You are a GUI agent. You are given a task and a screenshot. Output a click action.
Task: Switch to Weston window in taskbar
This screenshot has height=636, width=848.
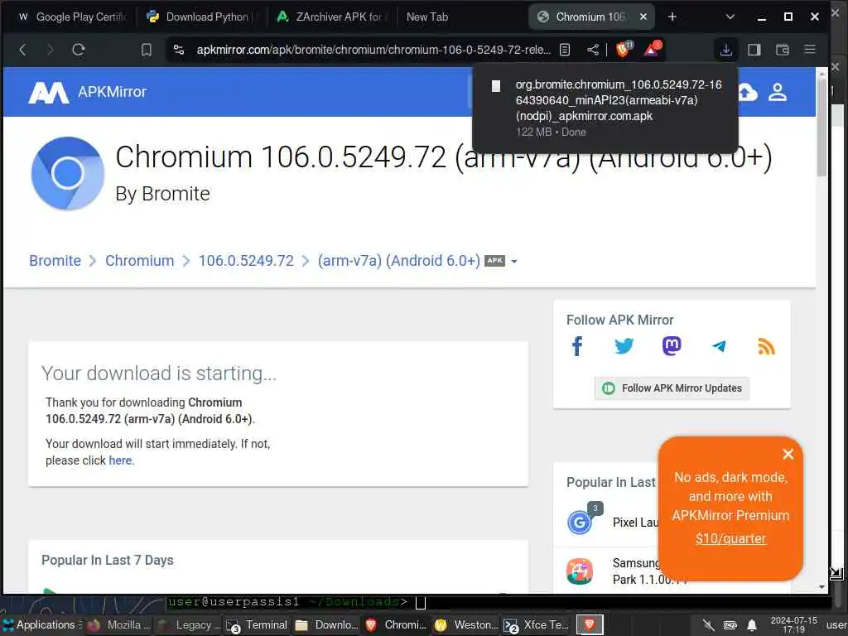(465, 624)
